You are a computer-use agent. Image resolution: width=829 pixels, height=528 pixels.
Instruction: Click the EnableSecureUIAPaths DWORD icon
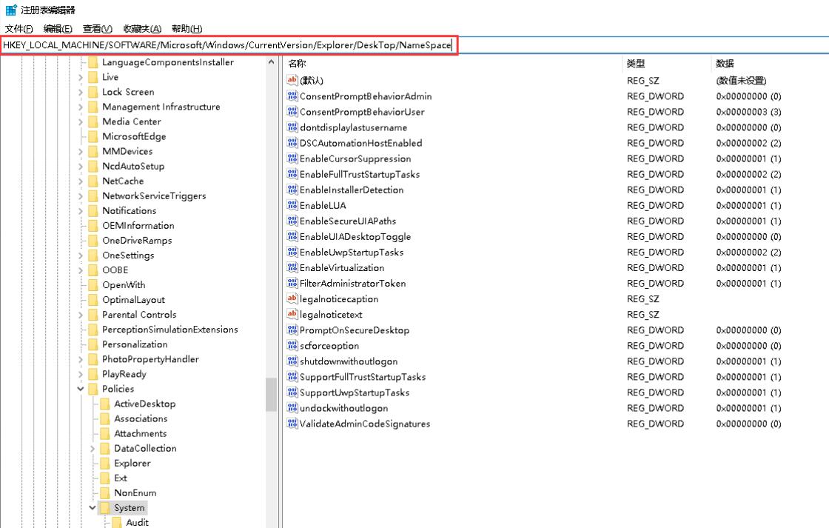click(292, 221)
